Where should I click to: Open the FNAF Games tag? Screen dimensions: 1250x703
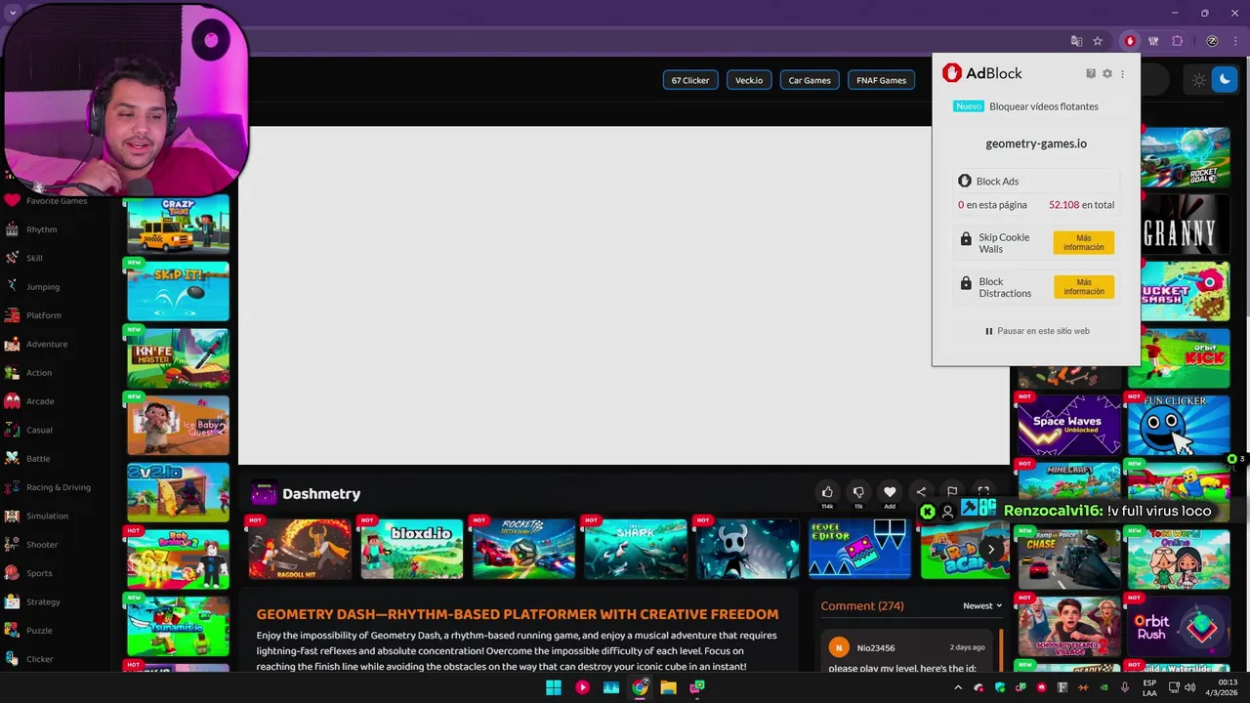881,80
